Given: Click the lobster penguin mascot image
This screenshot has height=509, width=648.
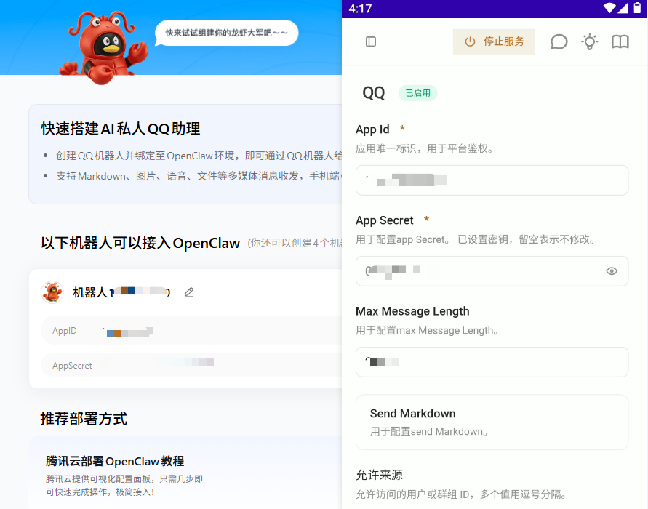Looking at the screenshot, I should 103,47.
